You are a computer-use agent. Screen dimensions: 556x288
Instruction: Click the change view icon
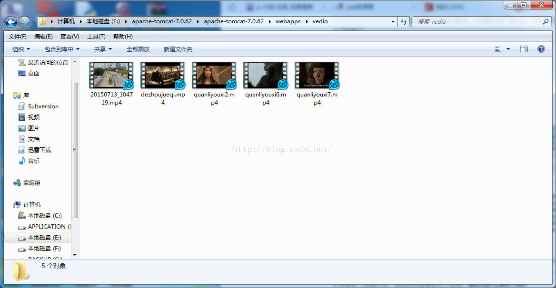click(x=498, y=49)
